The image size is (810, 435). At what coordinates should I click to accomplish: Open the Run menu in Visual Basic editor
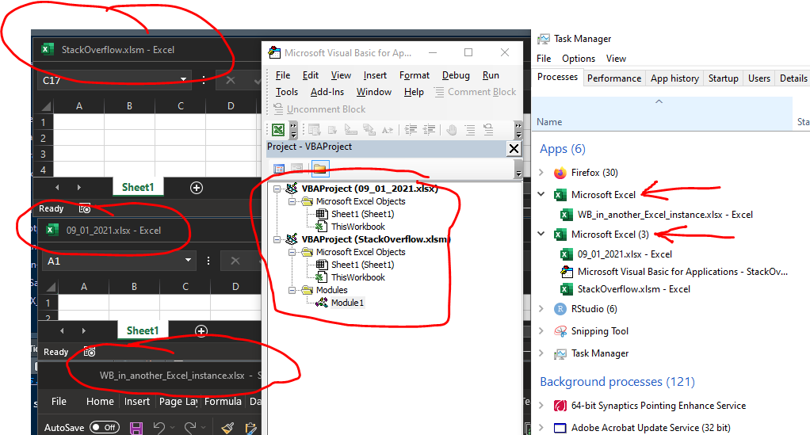491,75
